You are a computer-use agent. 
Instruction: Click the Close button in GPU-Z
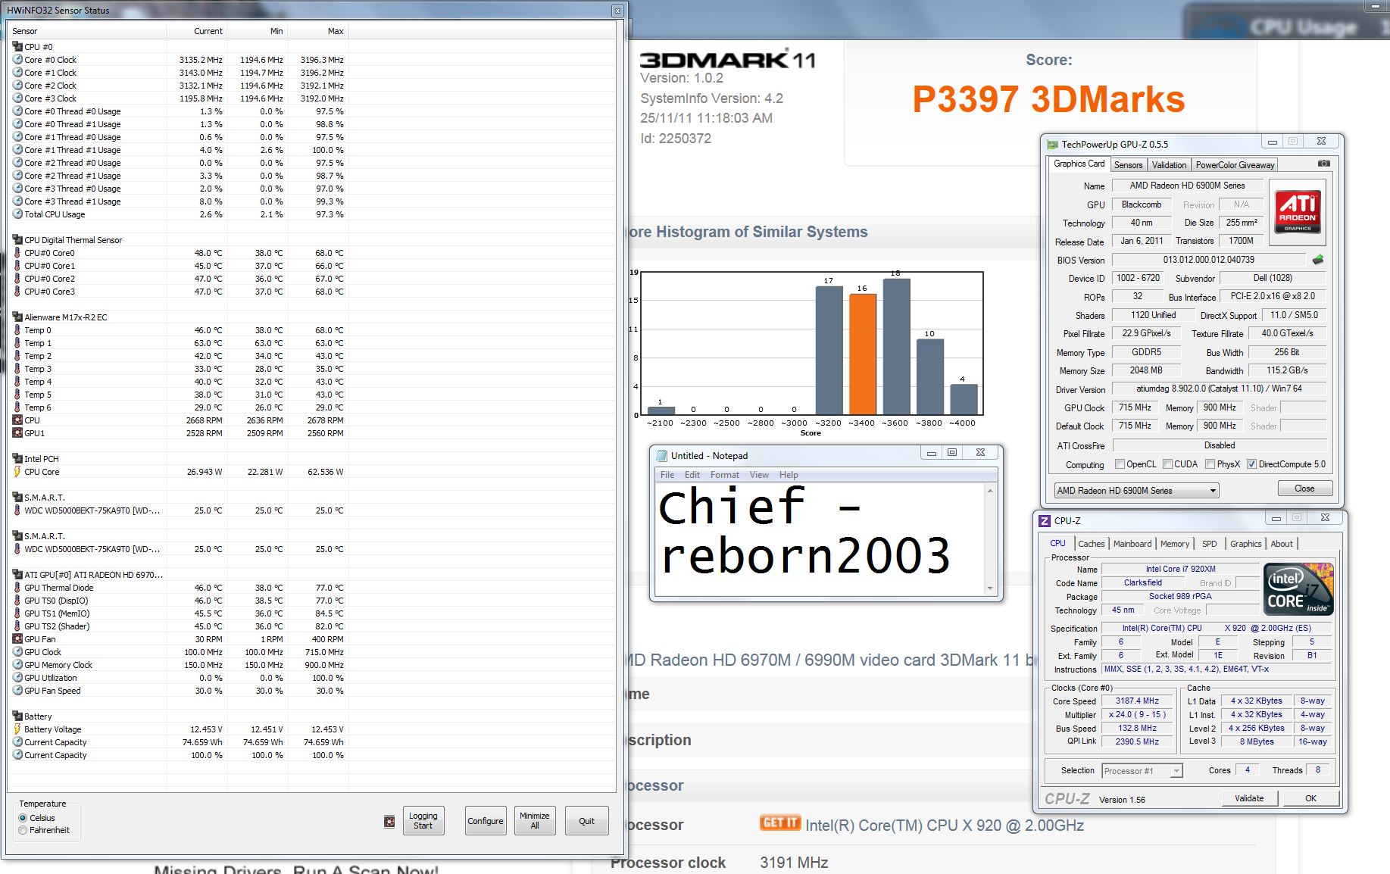(x=1304, y=489)
